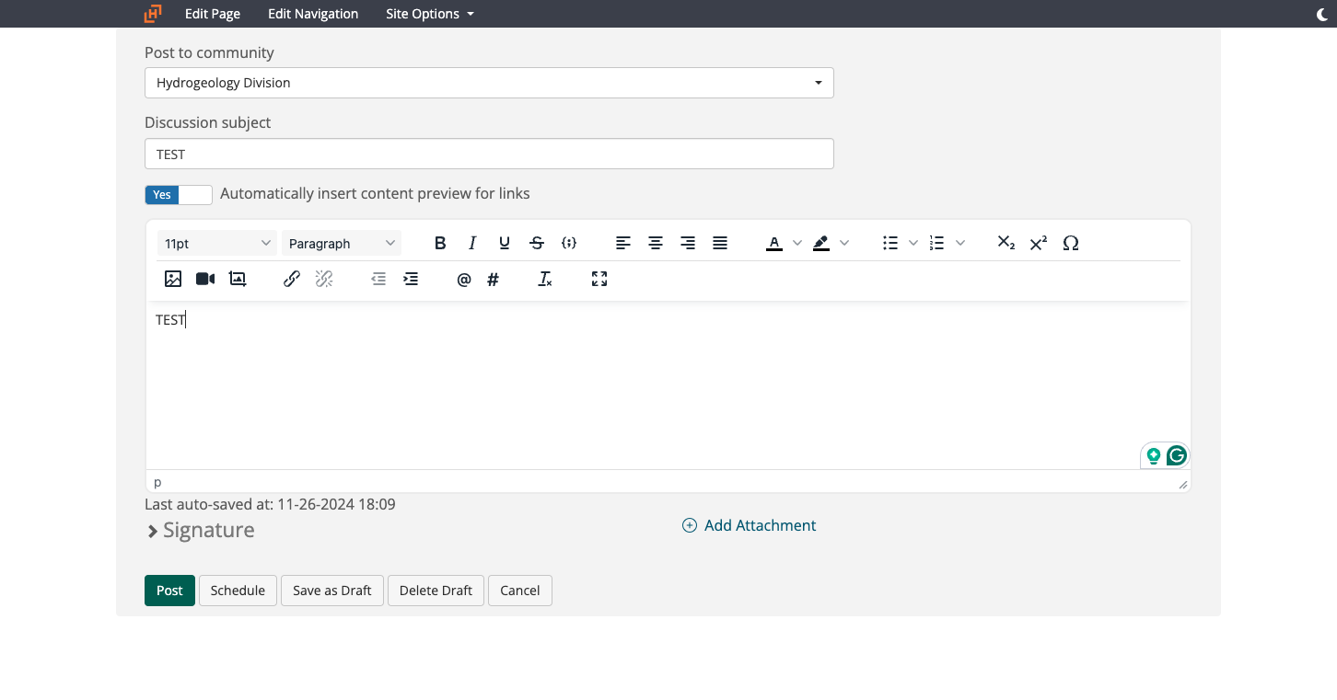Image resolution: width=1337 pixels, height=700 pixels.
Task: Open the Site Options menu
Action: point(430,14)
